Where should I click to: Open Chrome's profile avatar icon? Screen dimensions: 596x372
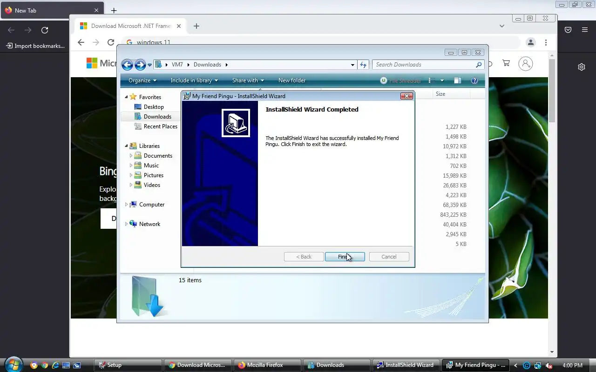point(531,42)
